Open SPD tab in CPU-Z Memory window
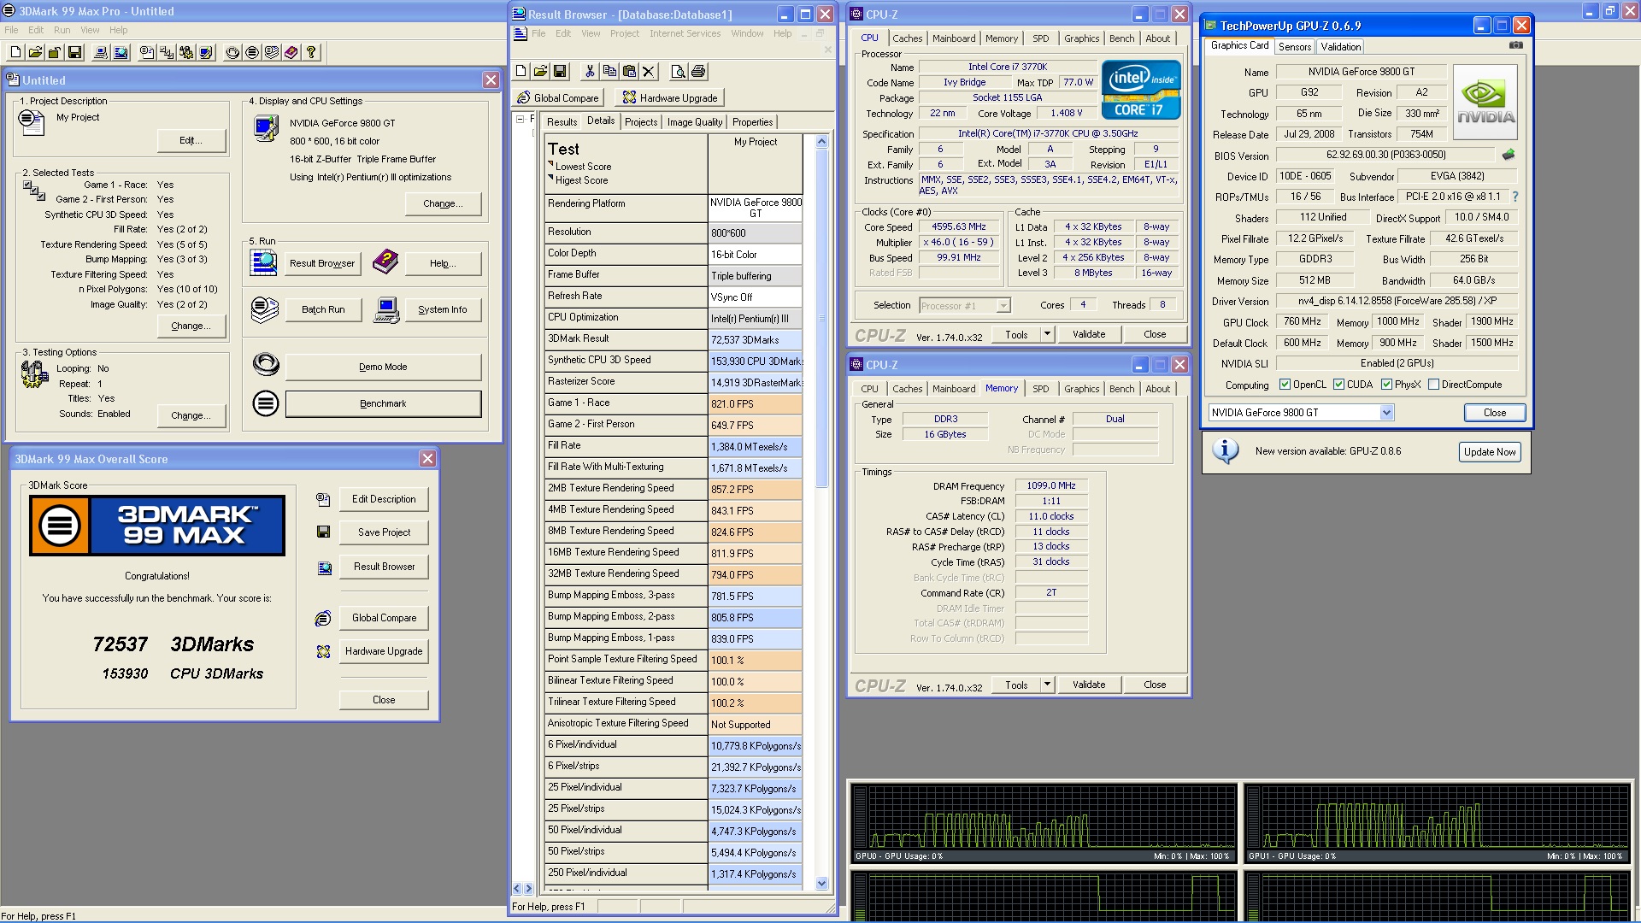Screen dimensions: 1641x923 tap(1040, 389)
